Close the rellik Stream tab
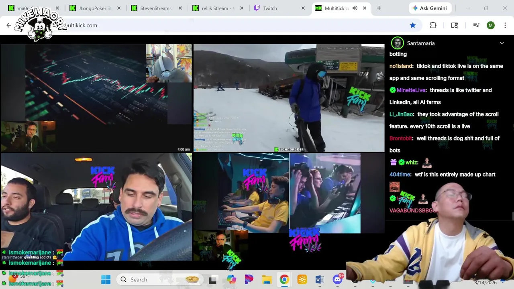Image resolution: width=514 pixels, height=289 pixels. (241, 8)
